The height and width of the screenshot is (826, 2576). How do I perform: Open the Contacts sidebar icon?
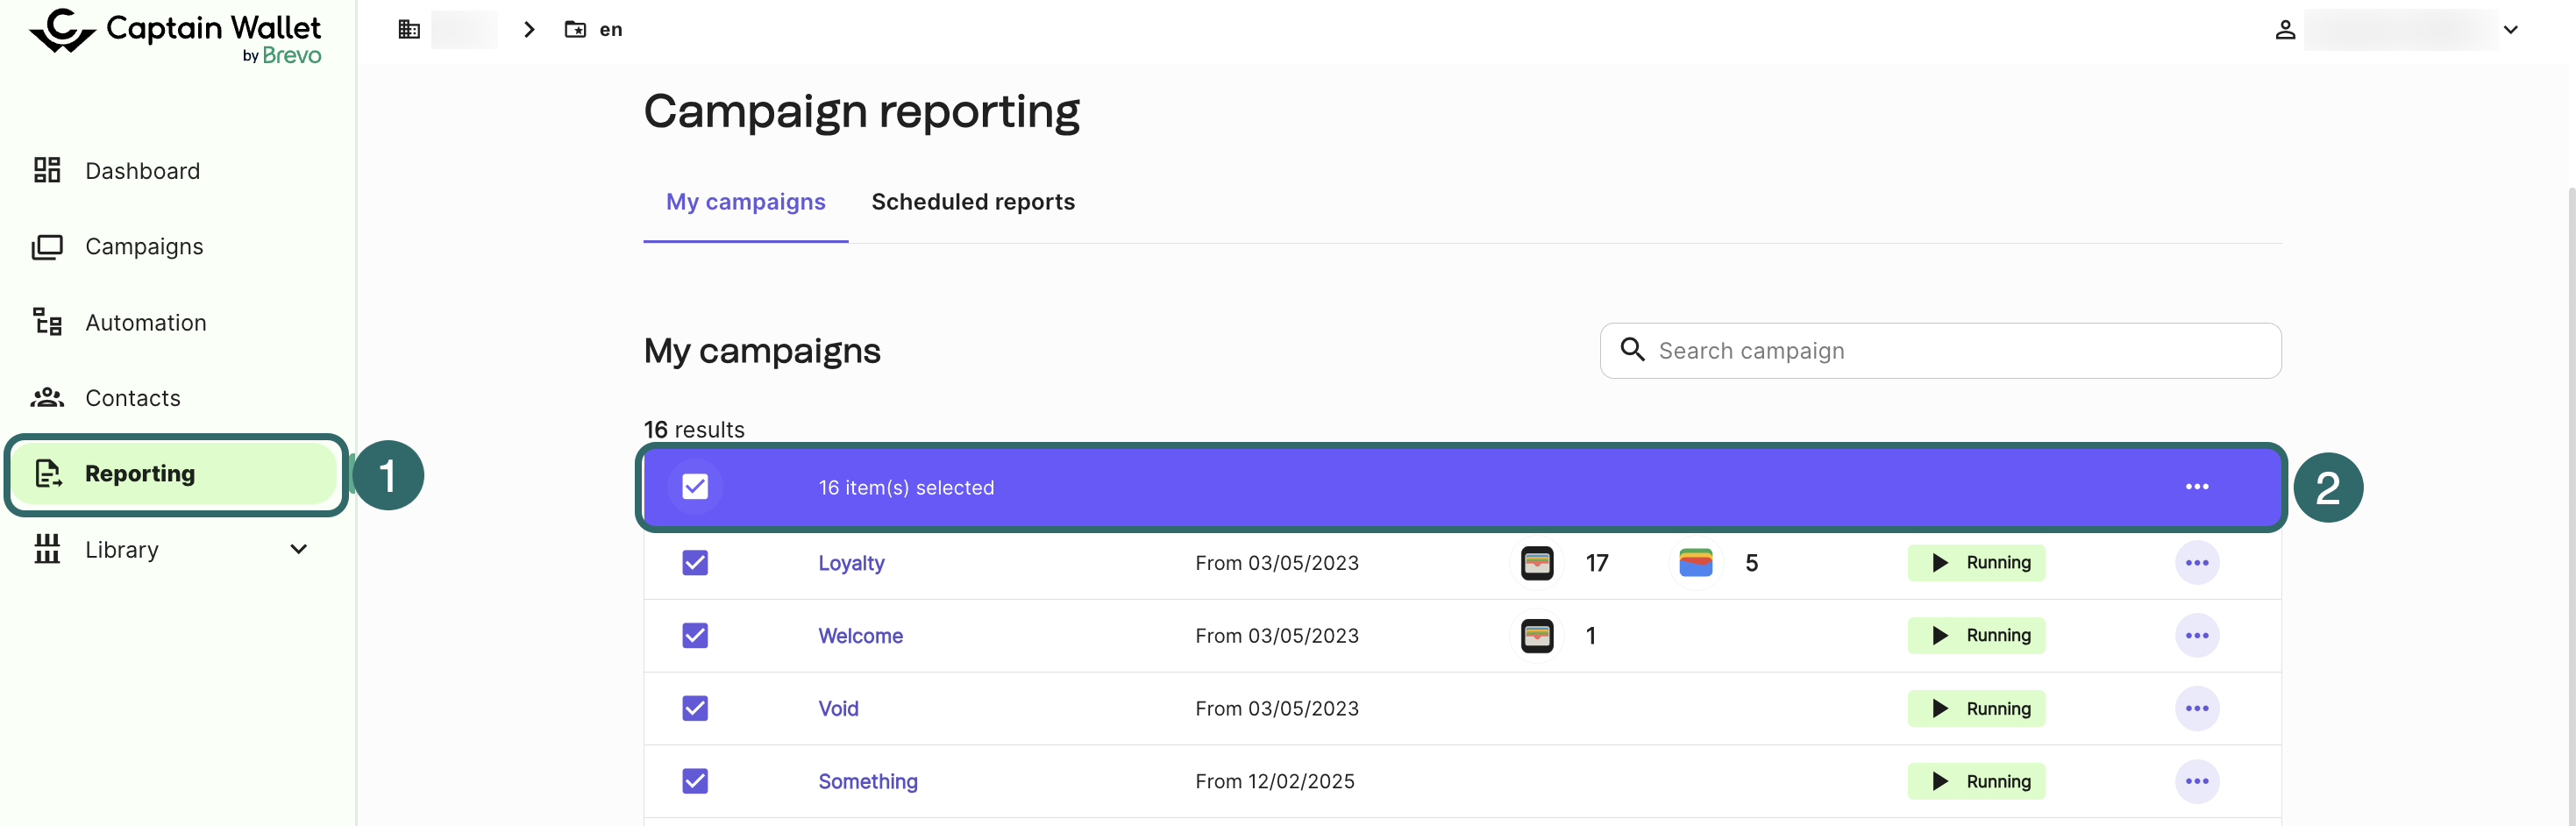pos(46,397)
